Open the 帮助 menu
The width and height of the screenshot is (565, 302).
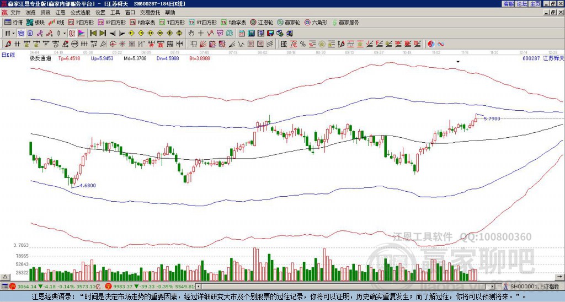pos(170,13)
